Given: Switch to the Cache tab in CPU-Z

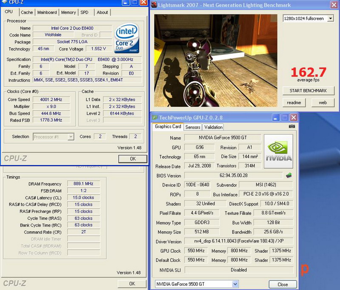Looking at the screenshot, I should [27, 12].
